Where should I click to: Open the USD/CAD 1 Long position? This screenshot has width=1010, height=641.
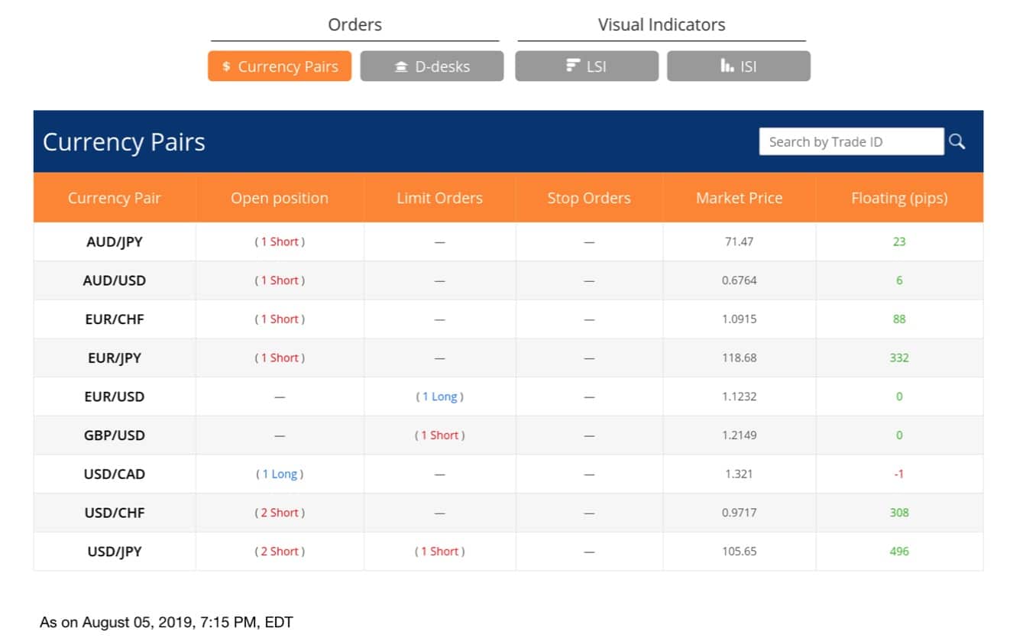pos(280,474)
